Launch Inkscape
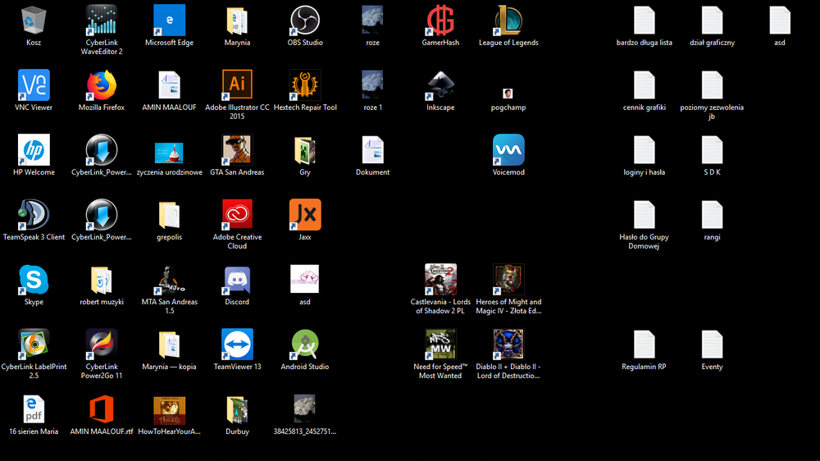Image resolution: width=820 pixels, height=461 pixels. click(x=440, y=85)
